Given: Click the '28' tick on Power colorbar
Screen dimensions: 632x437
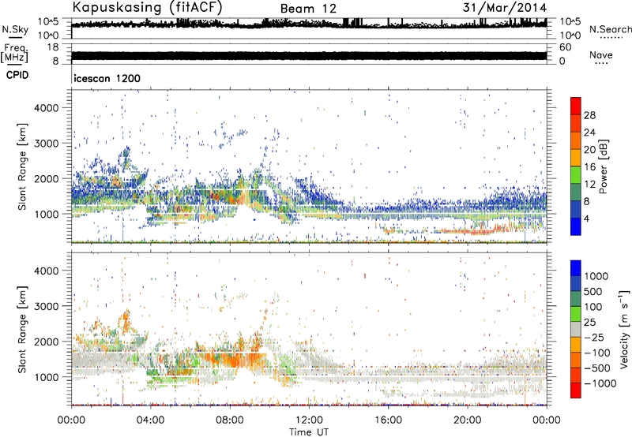Looking at the screenshot, I should [x=589, y=115].
